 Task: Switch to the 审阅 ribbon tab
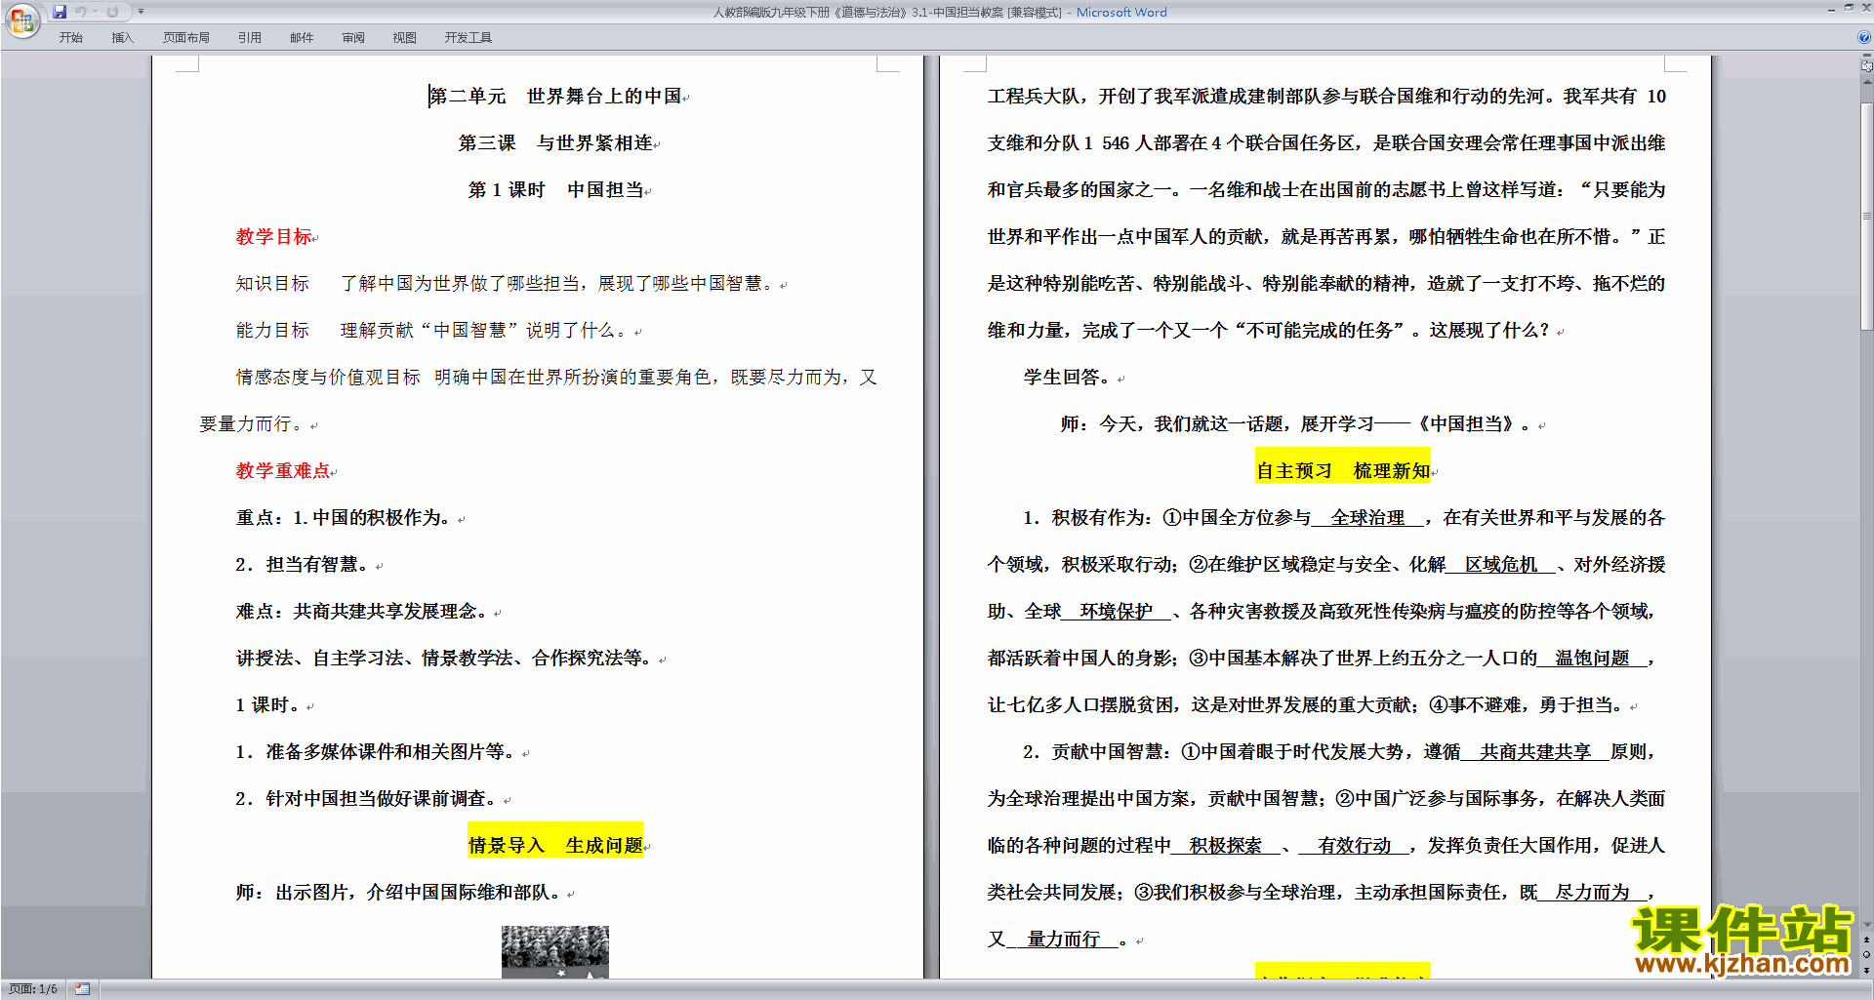353,38
